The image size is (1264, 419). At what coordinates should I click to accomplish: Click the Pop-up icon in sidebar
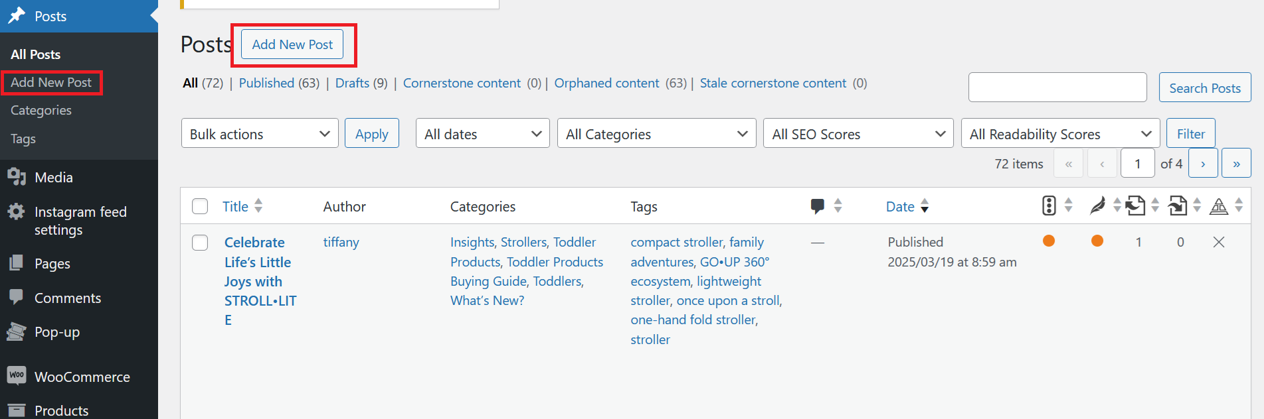(x=17, y=331)
